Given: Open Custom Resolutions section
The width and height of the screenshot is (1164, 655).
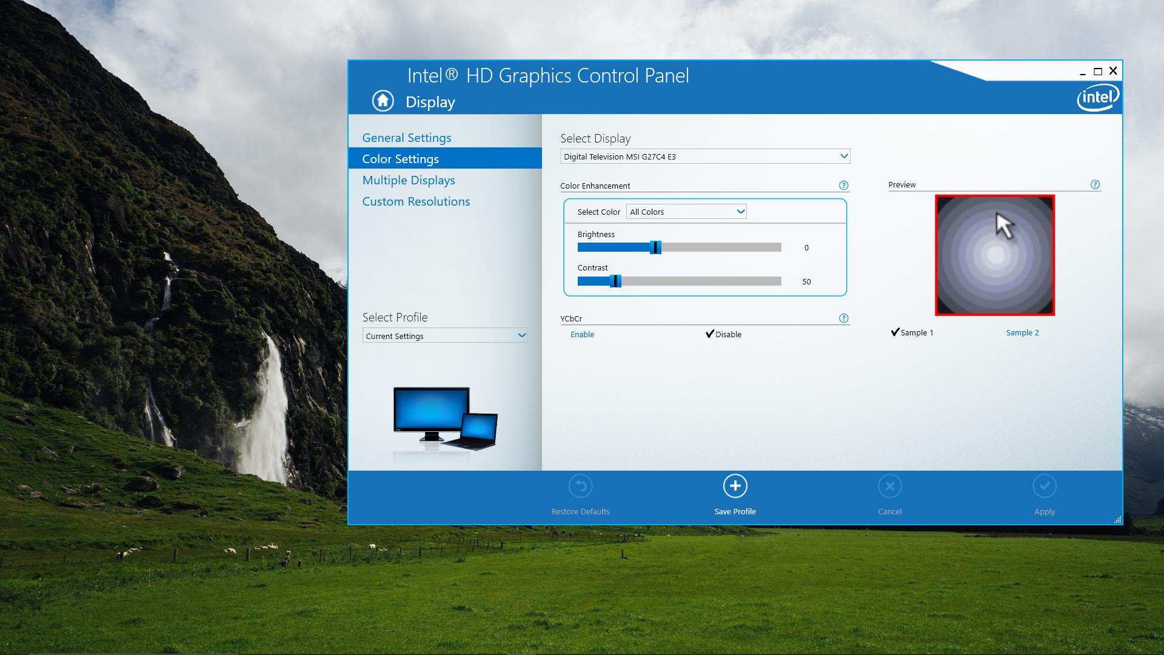Looking at the screenshot, I should click(416, 201).
